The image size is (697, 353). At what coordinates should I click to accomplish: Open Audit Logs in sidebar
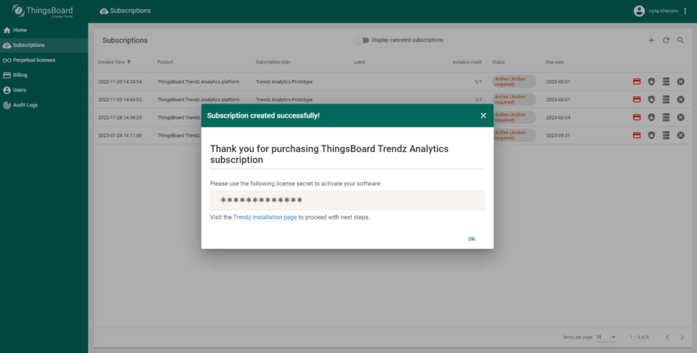[25, 105]
